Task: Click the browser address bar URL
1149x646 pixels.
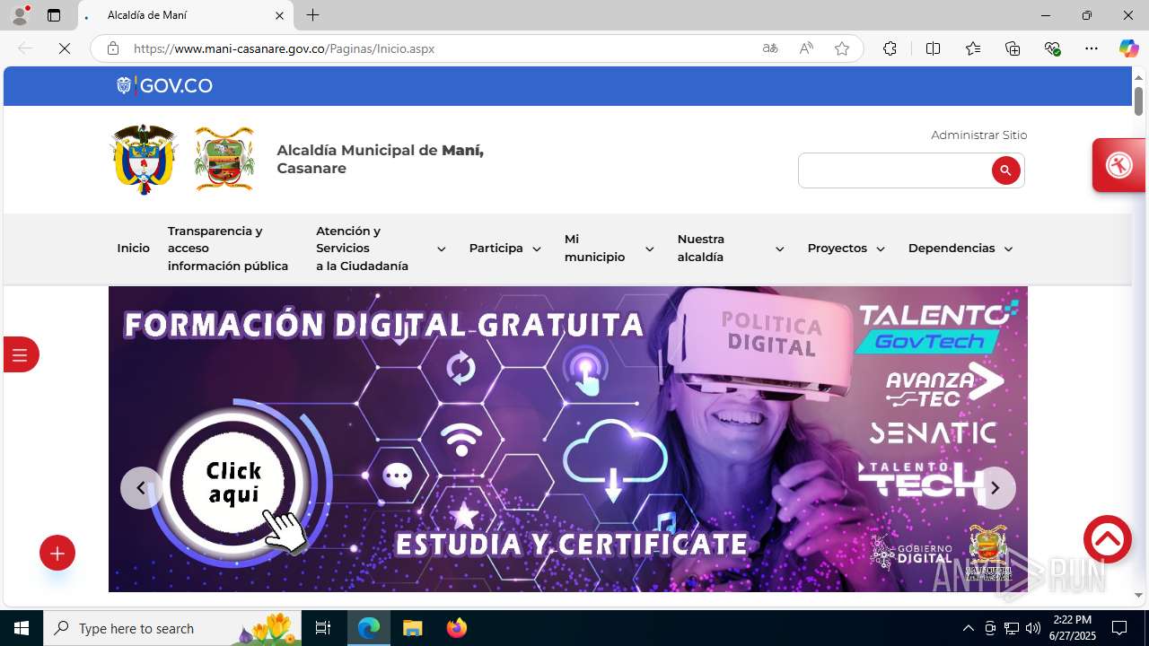Action: click(x=284, y=48)
